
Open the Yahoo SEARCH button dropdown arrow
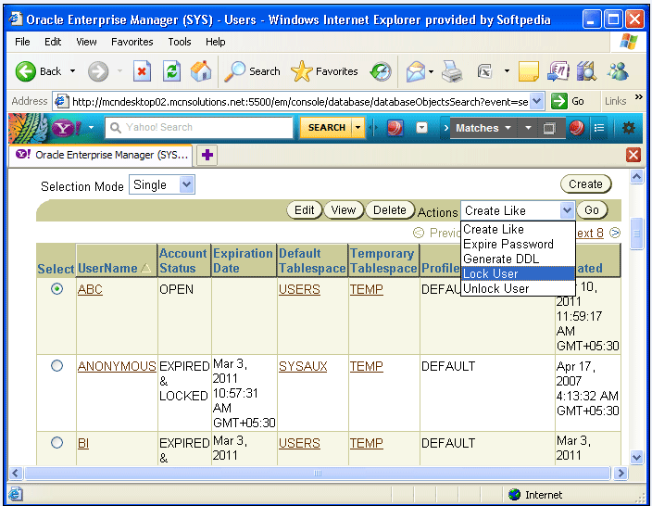pos(357,127)
